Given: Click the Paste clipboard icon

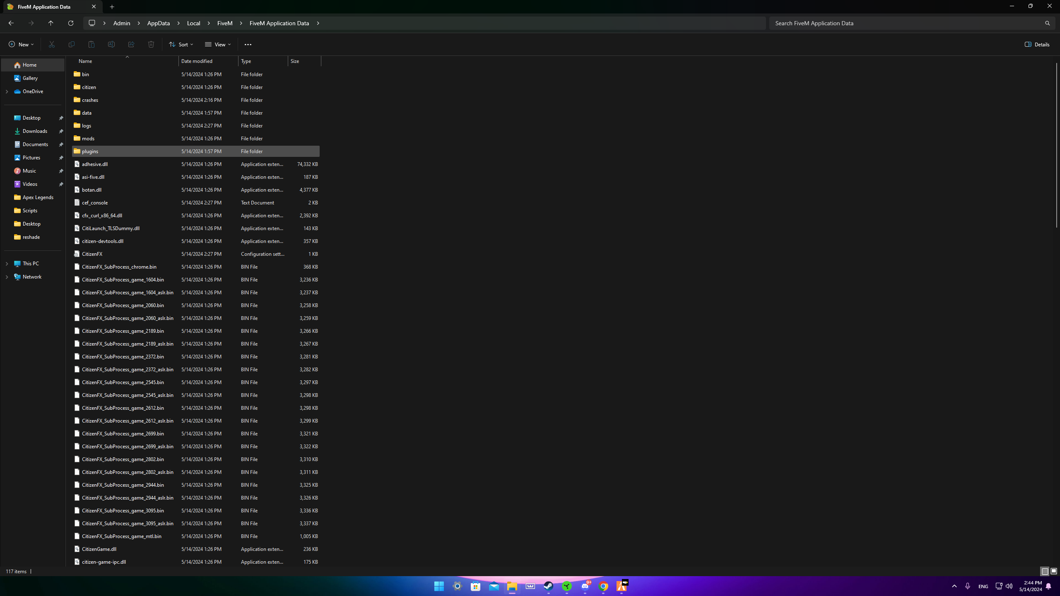Looking at the screenshot, I should click(92, 44).
